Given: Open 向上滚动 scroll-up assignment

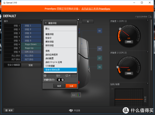Looking at the screenshot, I should click(x=31, y=56).
